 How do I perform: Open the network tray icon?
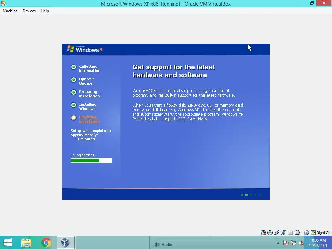(x=294, y=243)
